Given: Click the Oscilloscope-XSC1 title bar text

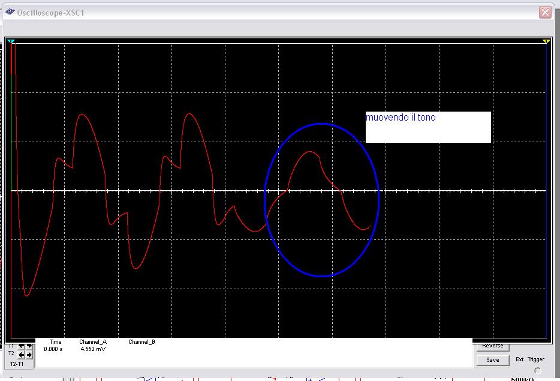Looking at the screenshot, I should click(50, 13).
